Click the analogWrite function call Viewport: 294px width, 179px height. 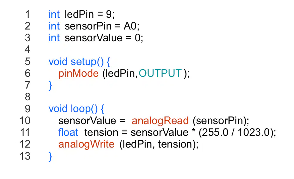[x=86, y=144]
